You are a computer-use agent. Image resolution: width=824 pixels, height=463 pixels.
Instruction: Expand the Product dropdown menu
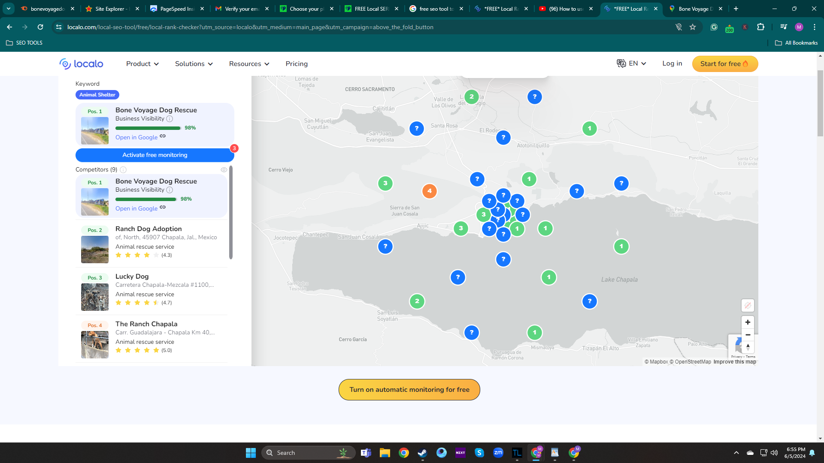(142, 64)
